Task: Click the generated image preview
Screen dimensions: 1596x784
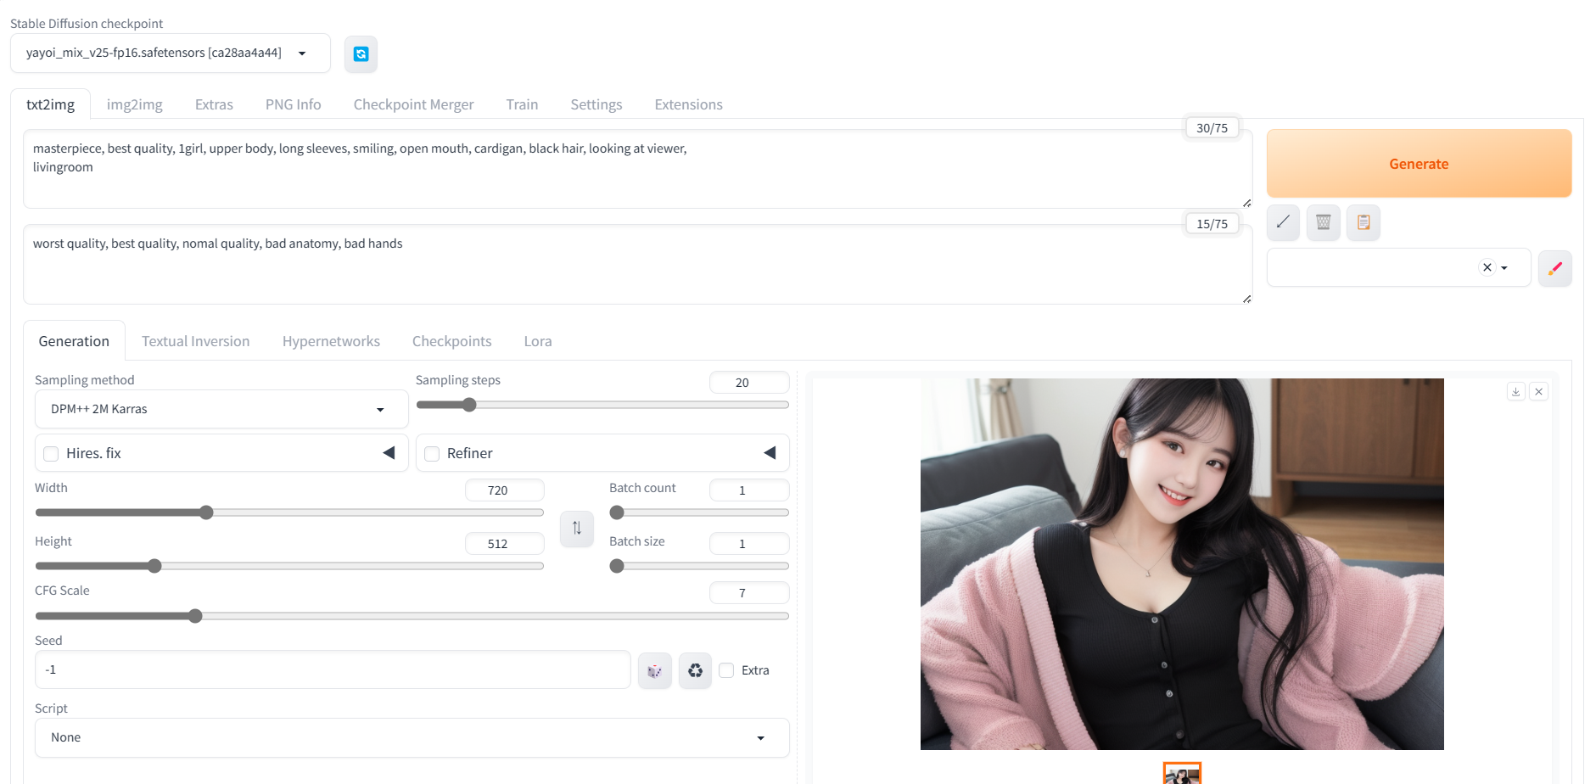Action: coord(1182,564)
